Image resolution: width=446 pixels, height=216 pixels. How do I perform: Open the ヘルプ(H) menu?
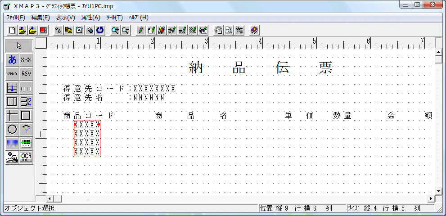click(139, 18)
